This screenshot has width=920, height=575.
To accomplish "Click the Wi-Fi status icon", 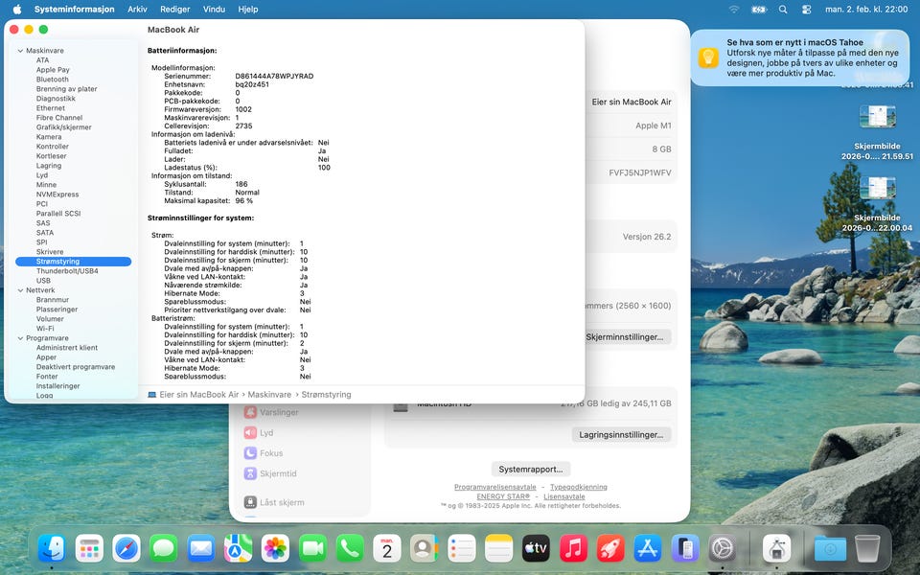I will [734, 10].
